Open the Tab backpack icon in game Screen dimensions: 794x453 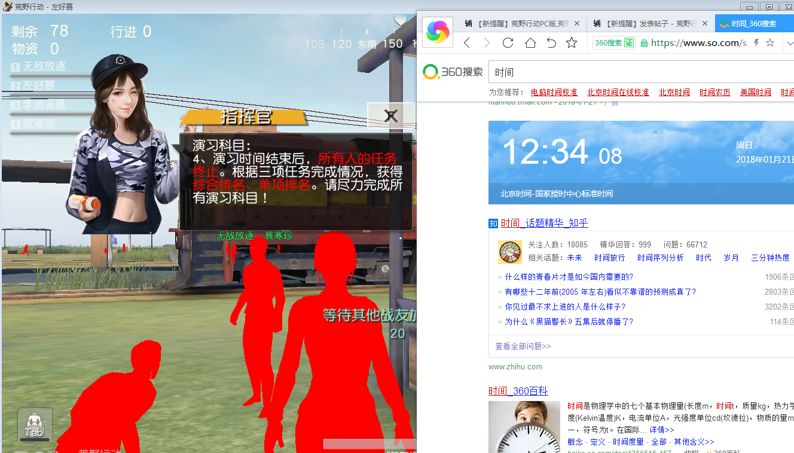(x=34, y=426)
